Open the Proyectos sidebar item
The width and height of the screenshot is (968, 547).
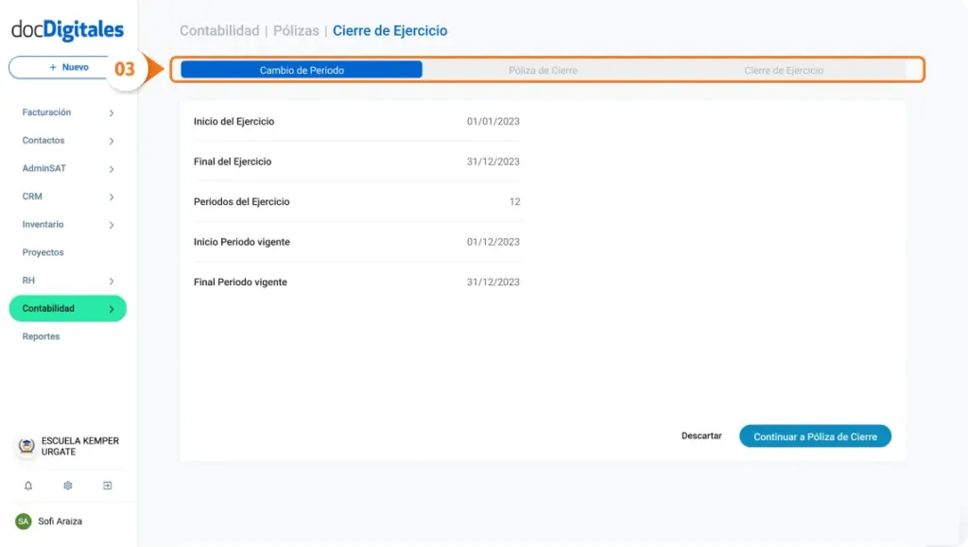pyautogui.click(x=43, y=252)
